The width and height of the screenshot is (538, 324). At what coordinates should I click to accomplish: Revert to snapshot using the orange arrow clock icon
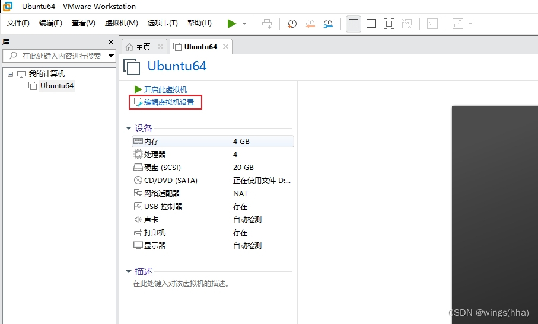(310, 24)
